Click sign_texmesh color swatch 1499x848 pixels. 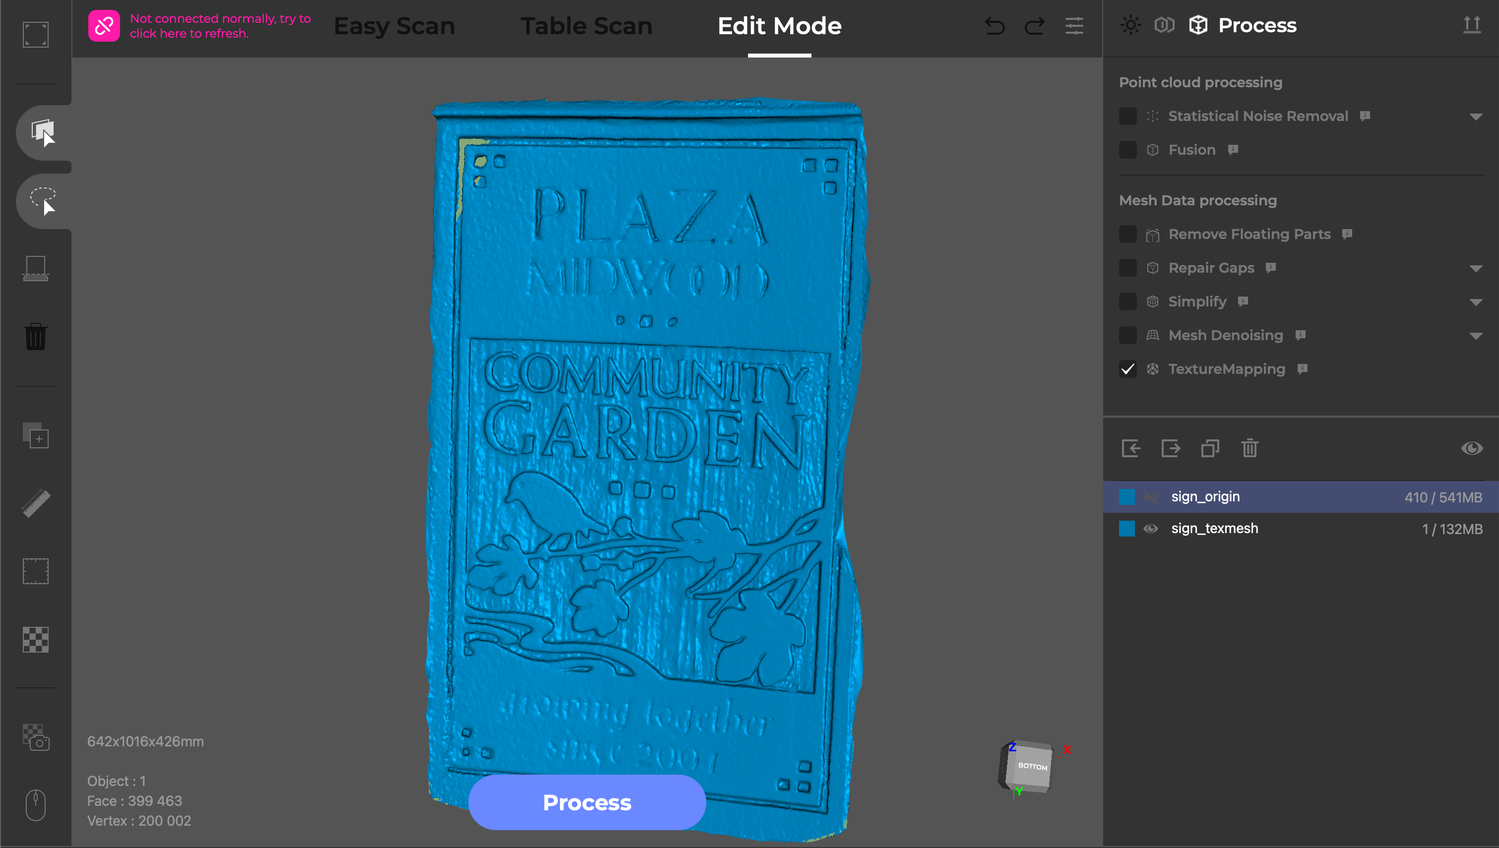1127,529
